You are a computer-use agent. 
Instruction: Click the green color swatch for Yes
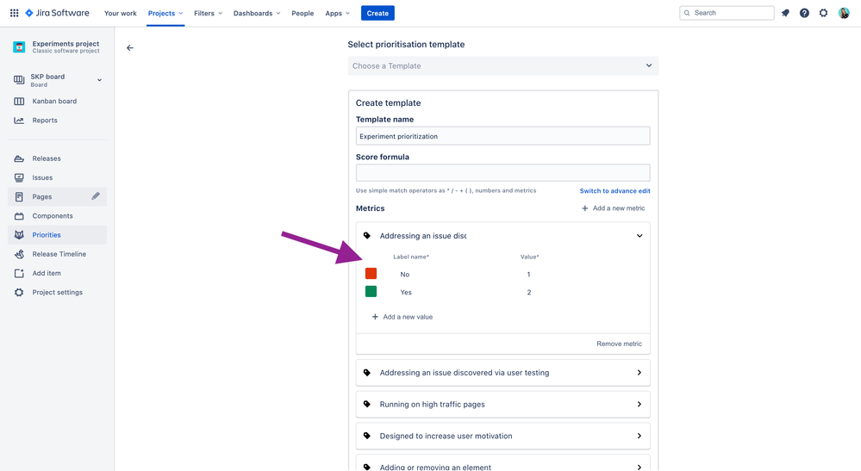[371, 292]
